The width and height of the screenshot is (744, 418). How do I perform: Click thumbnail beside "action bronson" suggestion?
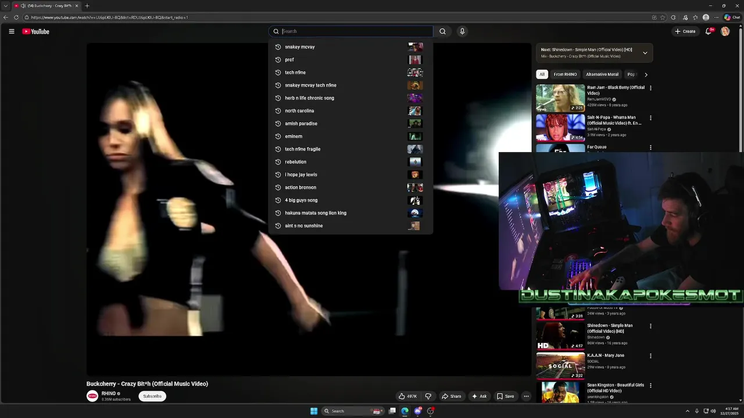pos(415,188)
